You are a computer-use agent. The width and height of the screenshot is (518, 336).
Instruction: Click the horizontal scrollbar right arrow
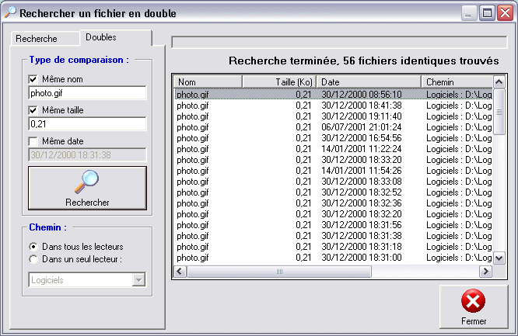click(x=486, y=271)
